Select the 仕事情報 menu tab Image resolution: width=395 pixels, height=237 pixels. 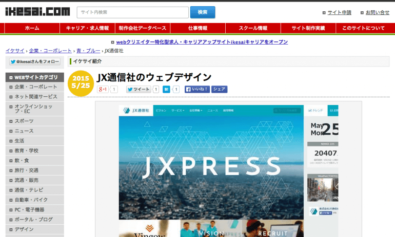coord(197,28)
